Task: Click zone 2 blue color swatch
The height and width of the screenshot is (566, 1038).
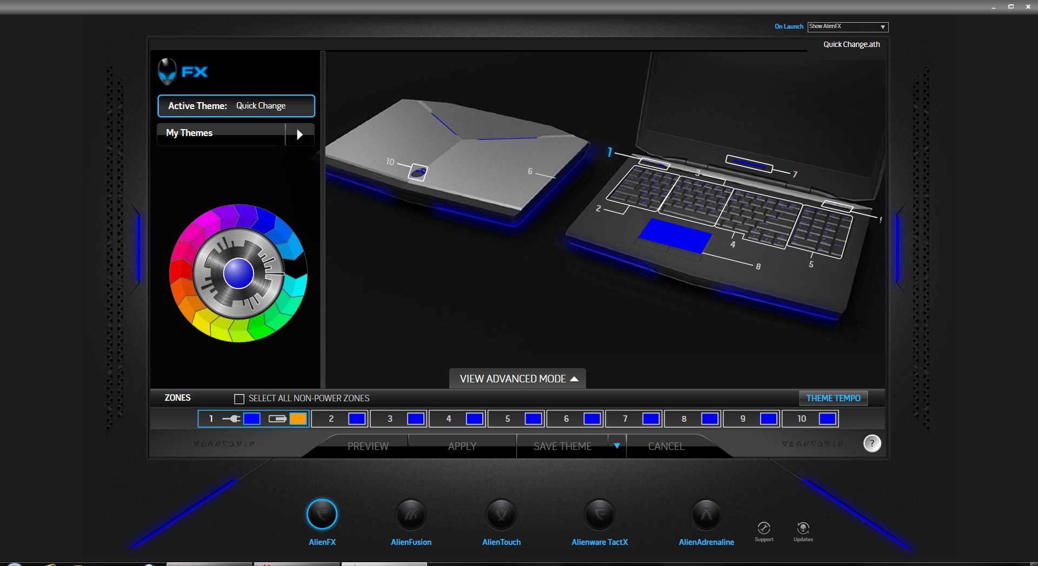Action: tap(357, 419)
